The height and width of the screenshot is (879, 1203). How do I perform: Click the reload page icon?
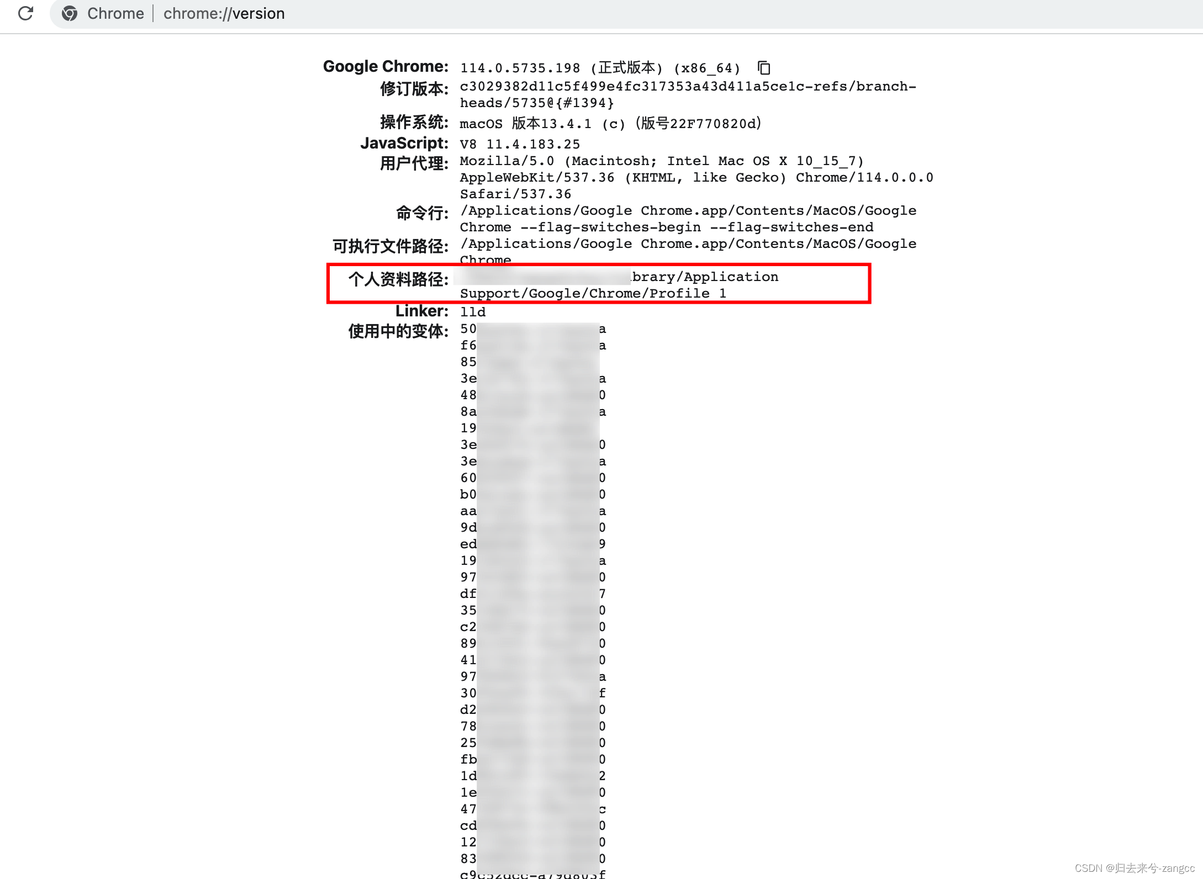coord(25,13)
